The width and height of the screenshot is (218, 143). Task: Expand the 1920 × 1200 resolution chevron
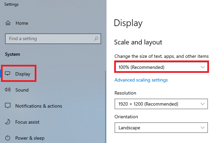coord(203,104)
